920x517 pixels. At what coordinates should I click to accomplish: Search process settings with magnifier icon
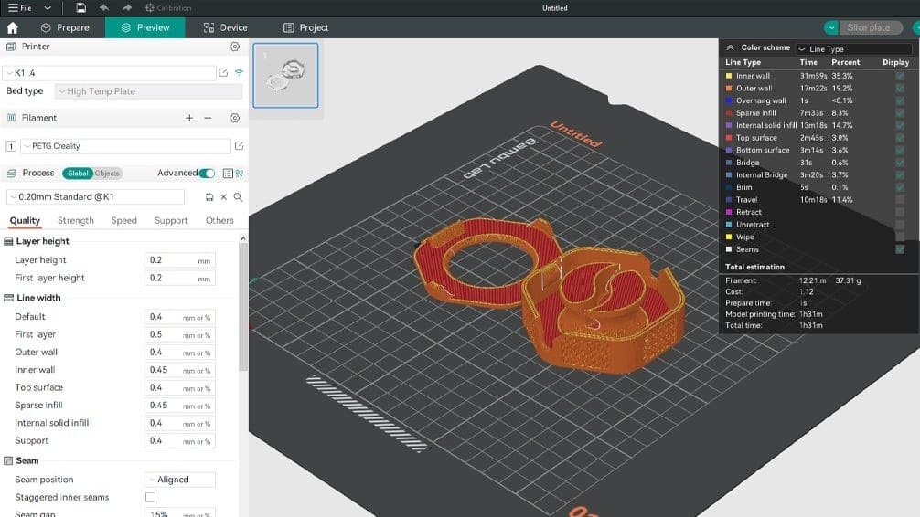(238, 197)
